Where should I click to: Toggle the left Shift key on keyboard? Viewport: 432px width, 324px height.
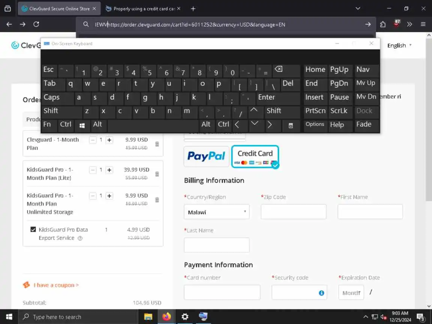pos(62,111)
